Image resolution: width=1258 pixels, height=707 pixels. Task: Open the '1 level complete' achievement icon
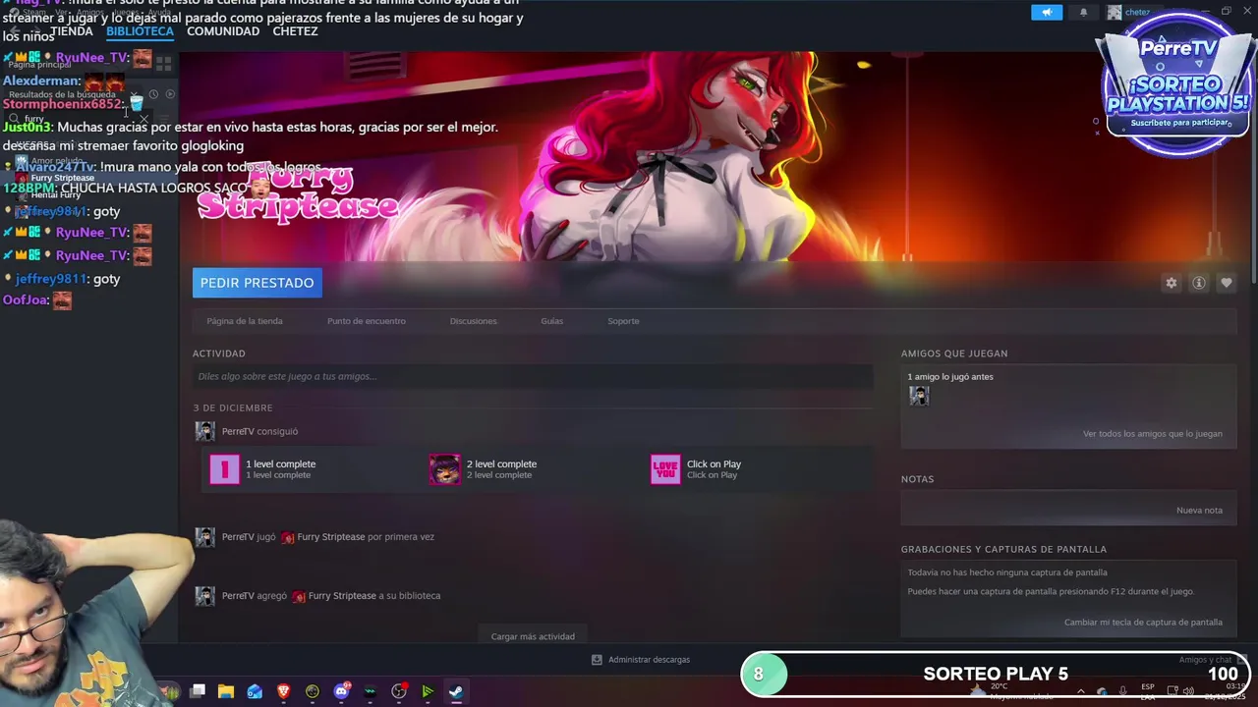pyautogui.click(x=224, y=469)
